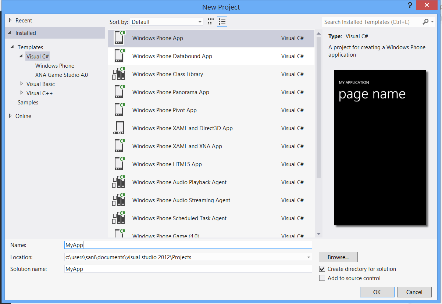This screenshot has height=304, width=442.
Task: Click the Audio Streaming Agent icon
Action: click(x=119, y=200)
